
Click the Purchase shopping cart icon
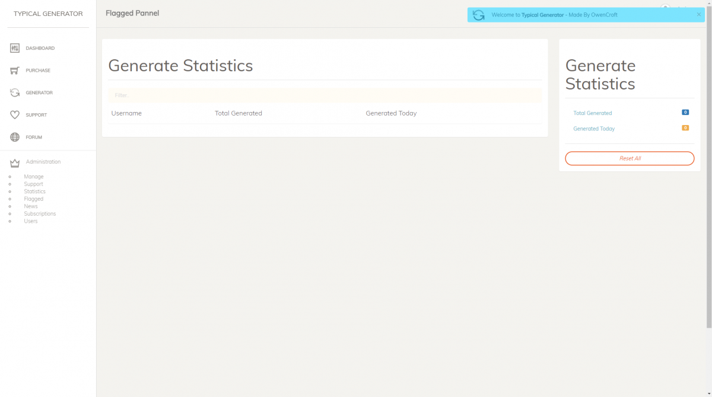[15, 71]
